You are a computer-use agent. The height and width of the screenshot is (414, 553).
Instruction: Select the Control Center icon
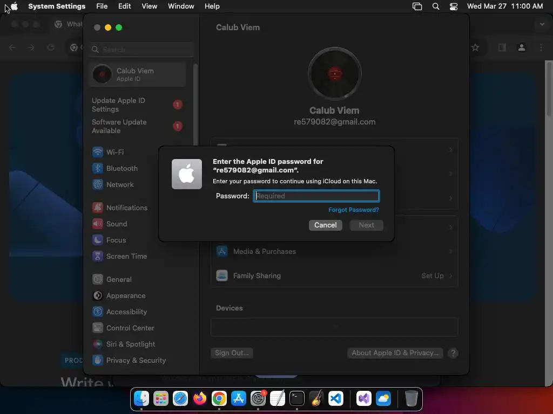tap(98, 328)
